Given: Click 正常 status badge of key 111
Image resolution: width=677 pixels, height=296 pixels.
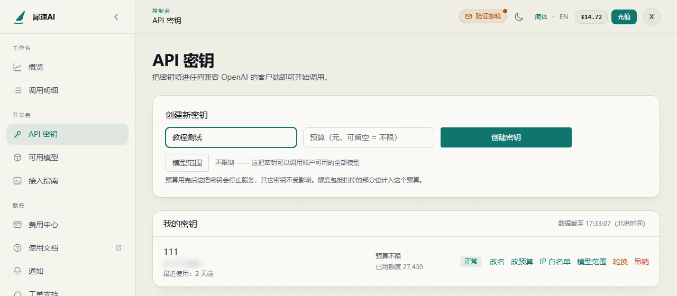Looking at the screenshot, I should [x=471, y=262].
